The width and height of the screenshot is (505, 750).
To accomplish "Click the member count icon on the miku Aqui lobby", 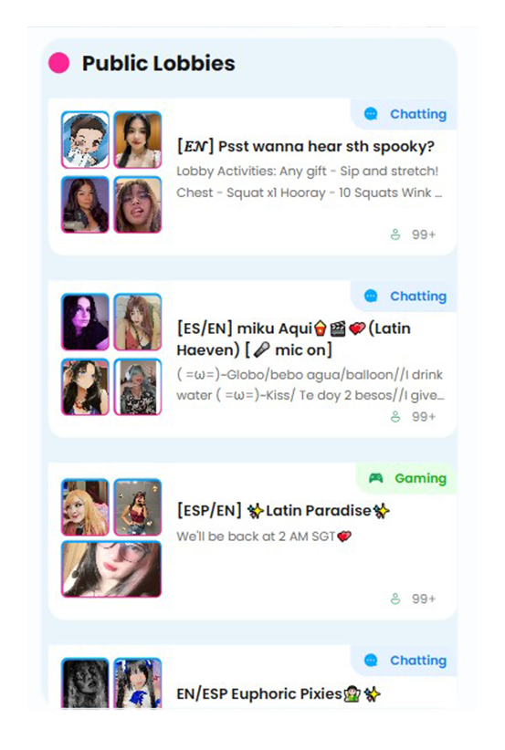I will point(395,417).
